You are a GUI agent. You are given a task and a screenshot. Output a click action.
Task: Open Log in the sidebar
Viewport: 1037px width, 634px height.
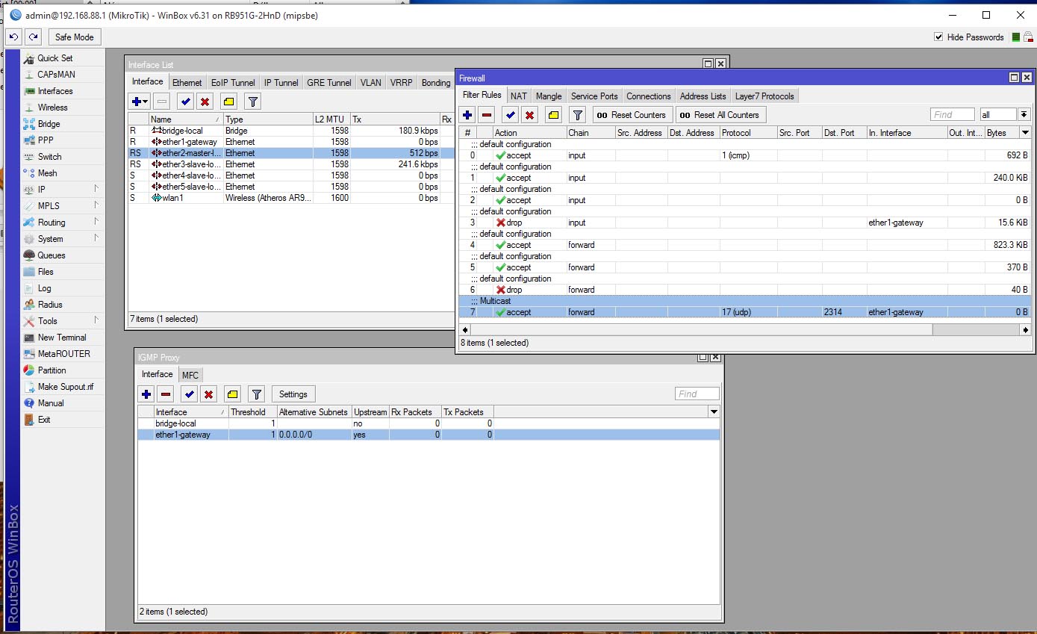[44, 288]
